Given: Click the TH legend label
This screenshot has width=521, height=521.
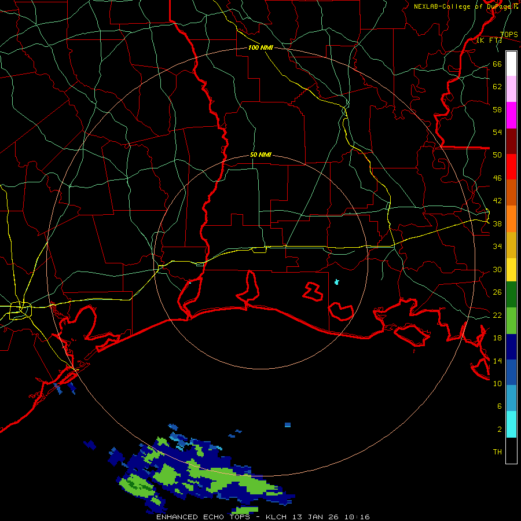Looking at the screenshot, I should pos(497,452).
